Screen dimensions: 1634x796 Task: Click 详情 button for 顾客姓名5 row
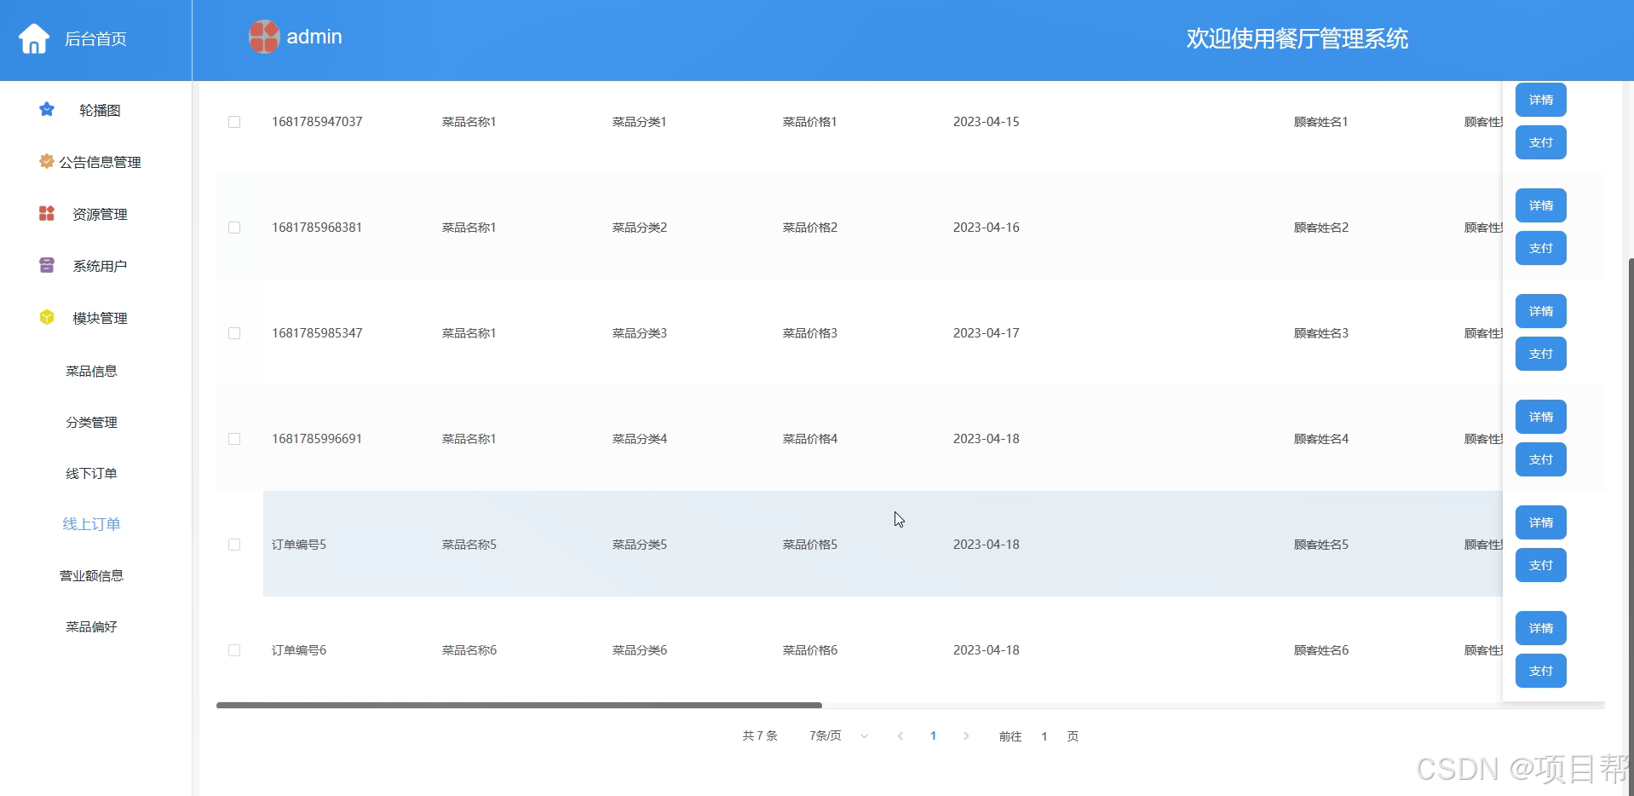click(x=1540, y=522)
